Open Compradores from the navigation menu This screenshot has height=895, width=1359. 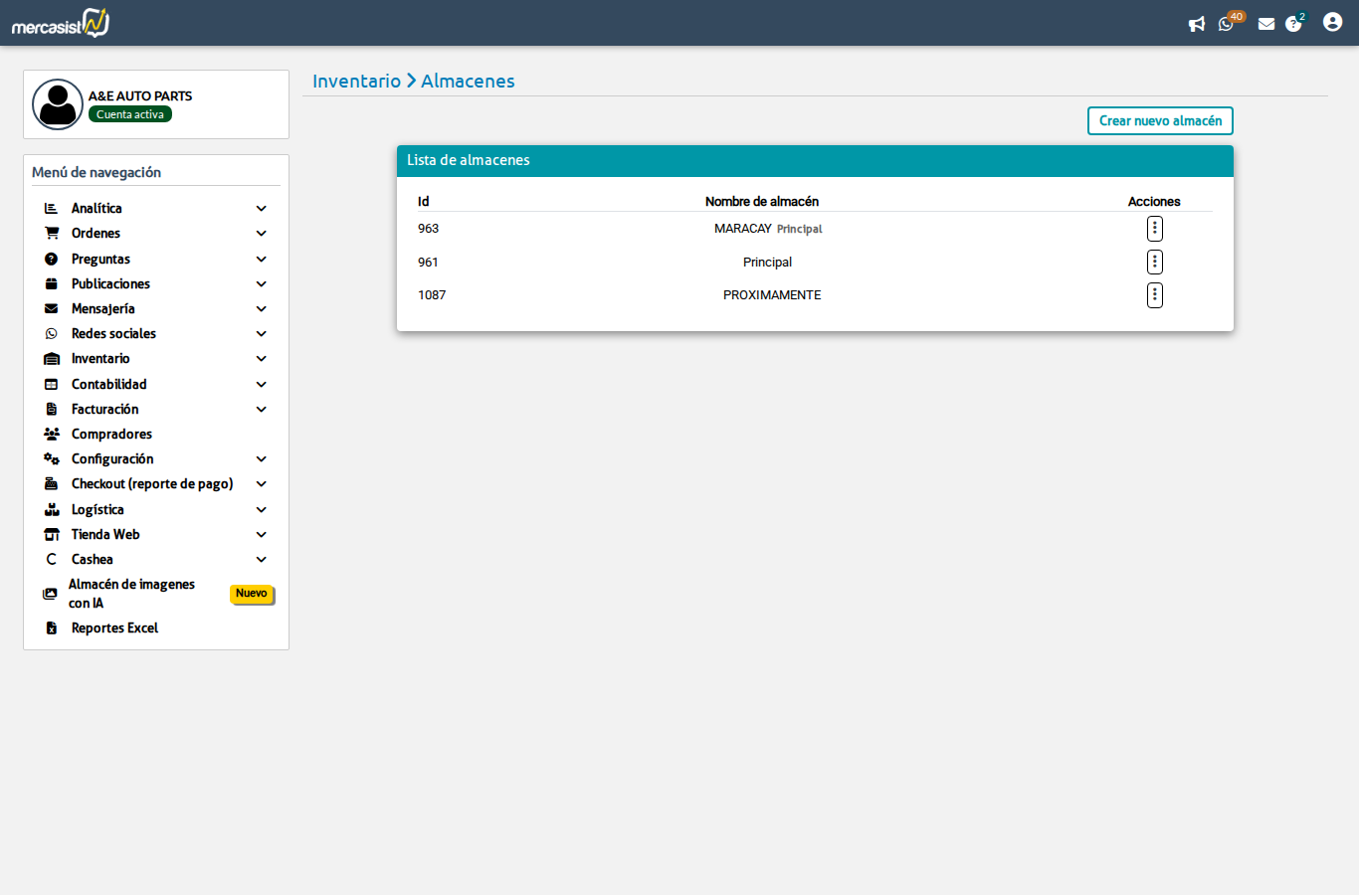111,435
